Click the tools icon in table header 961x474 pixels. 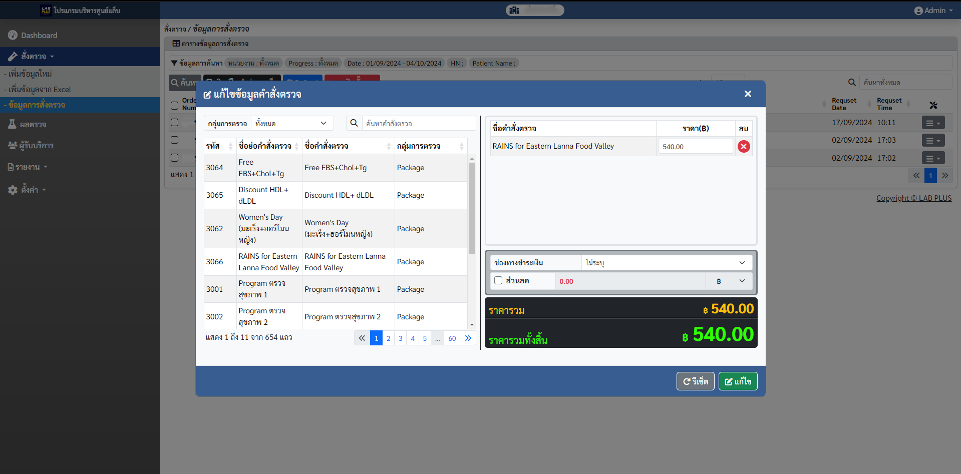pos(933,105)
